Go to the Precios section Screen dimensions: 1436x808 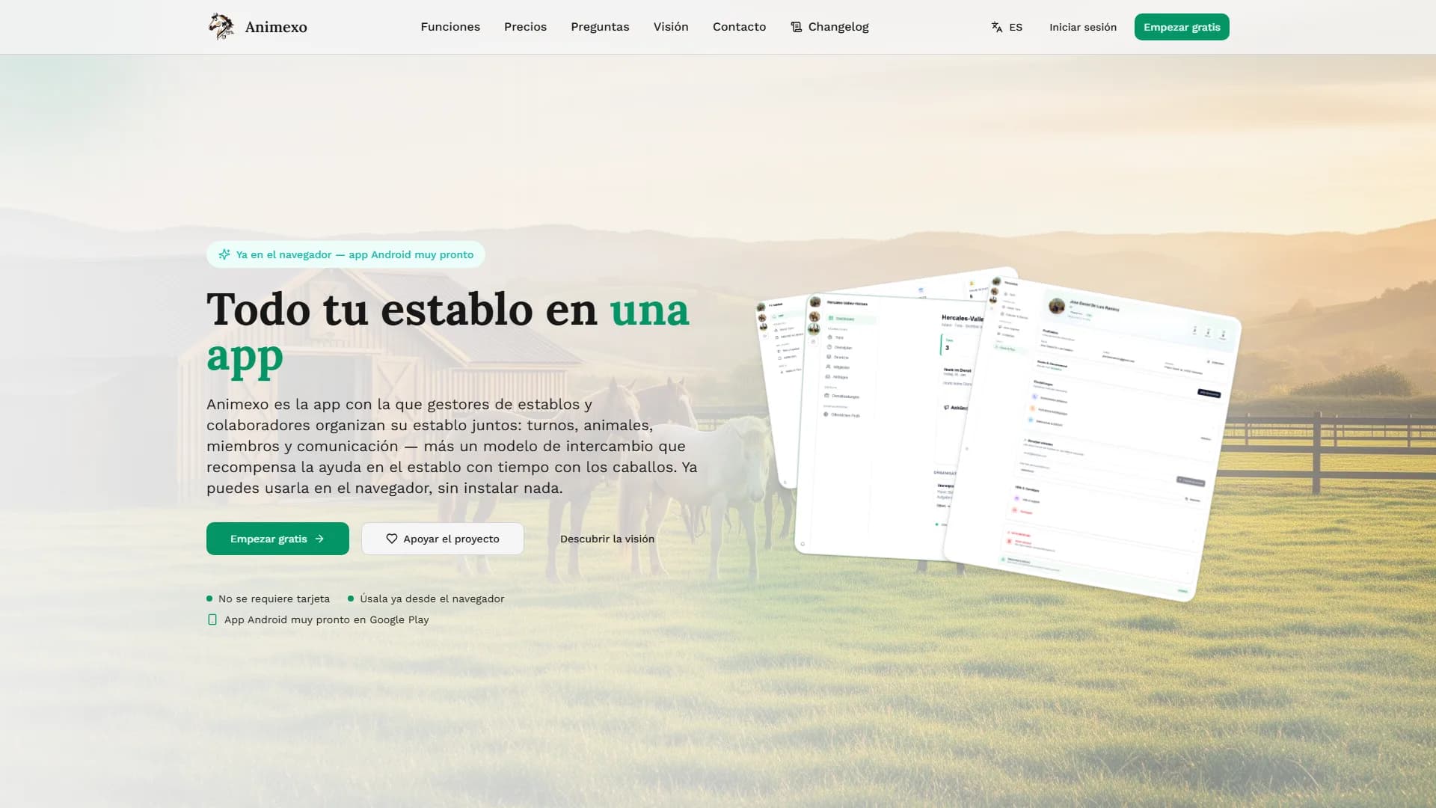pos(525,27)
